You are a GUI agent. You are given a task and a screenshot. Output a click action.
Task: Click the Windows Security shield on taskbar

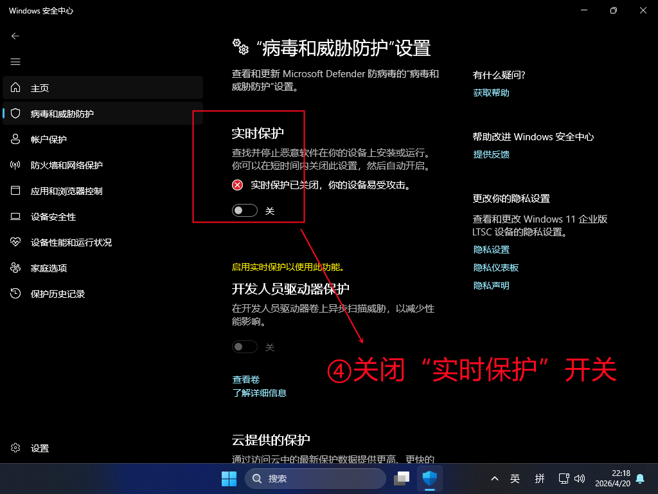pyautogui.click(x=430, y=478)
